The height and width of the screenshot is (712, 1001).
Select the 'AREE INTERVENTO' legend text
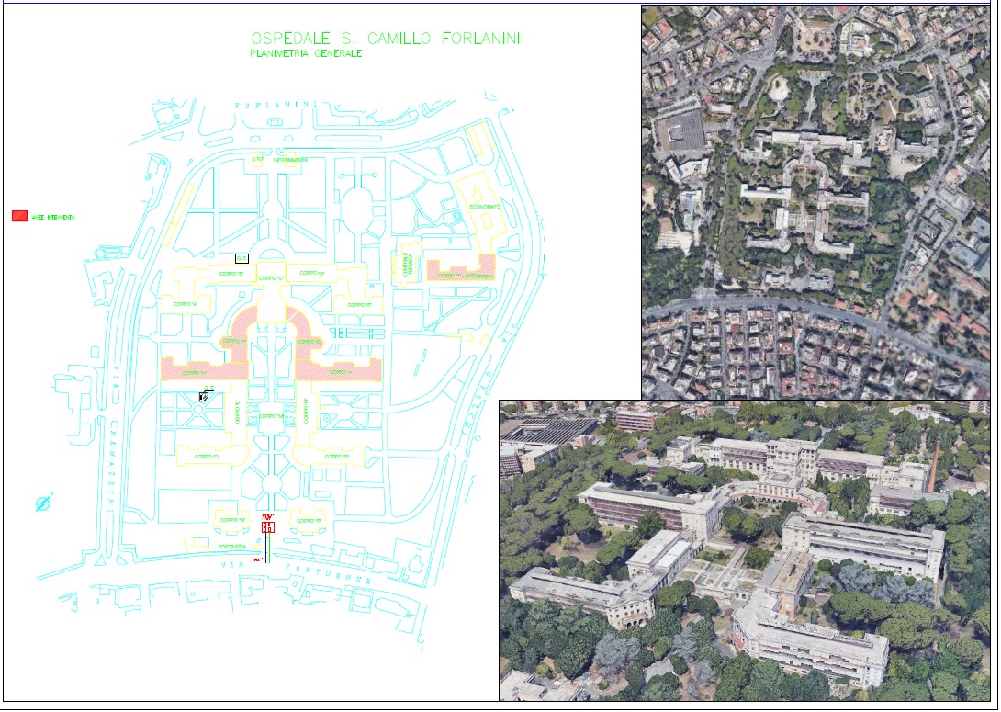tap(53, 218)
